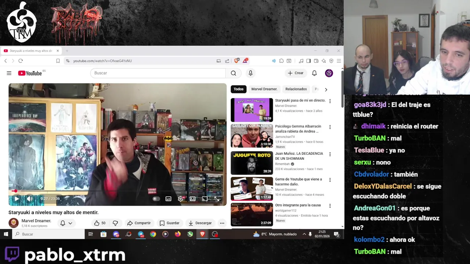The height and width of the screenshot is (264, 470).
Task: Reload the browser page
Action: (x=21, y=61)
